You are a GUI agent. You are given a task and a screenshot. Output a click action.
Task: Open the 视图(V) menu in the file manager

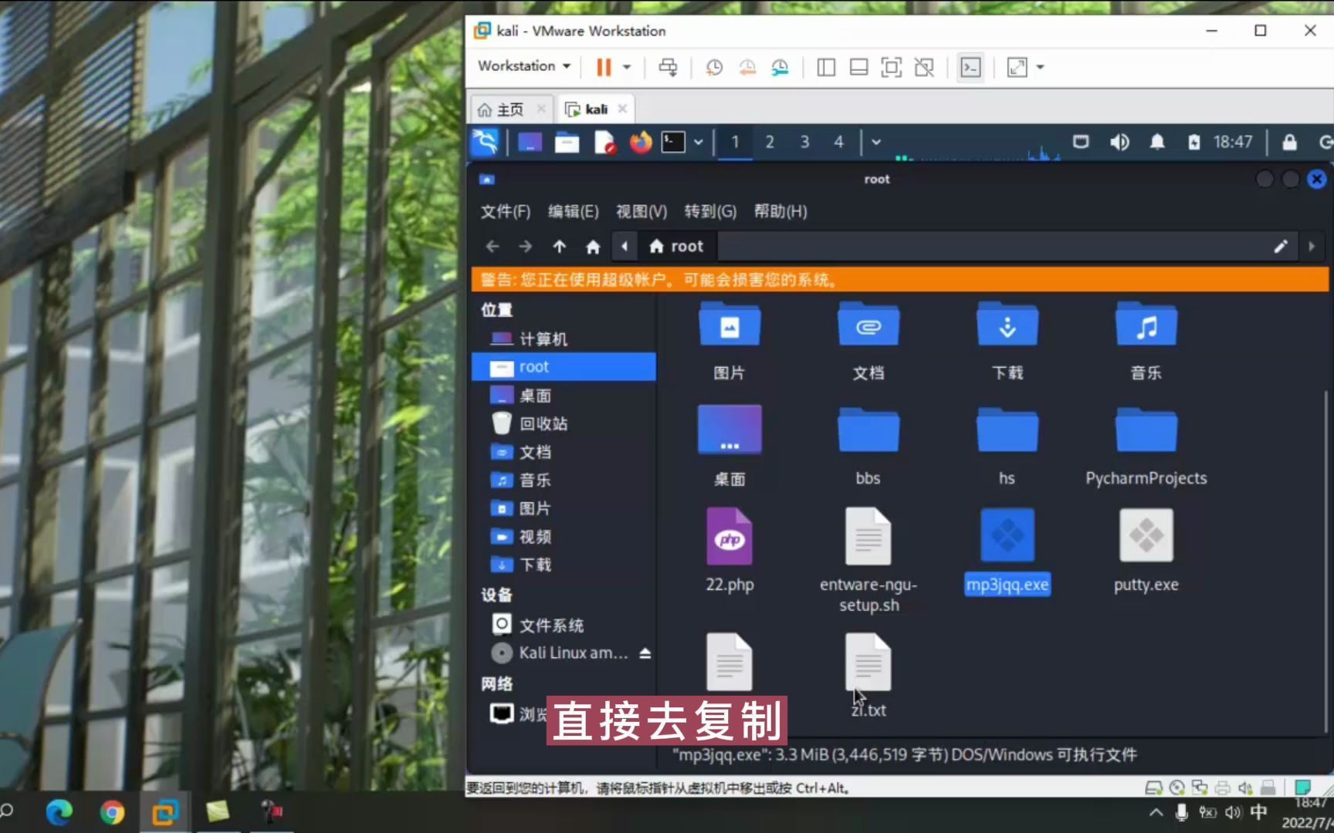(640, 211)
